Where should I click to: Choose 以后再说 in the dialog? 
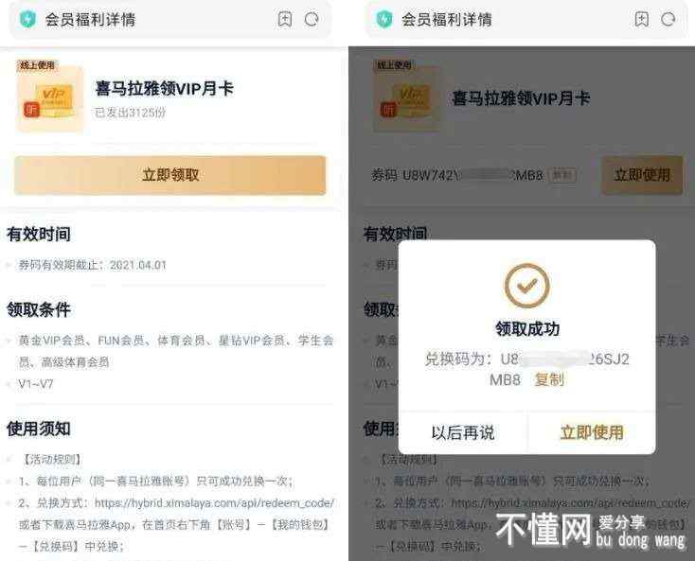[x=463, y=432]
